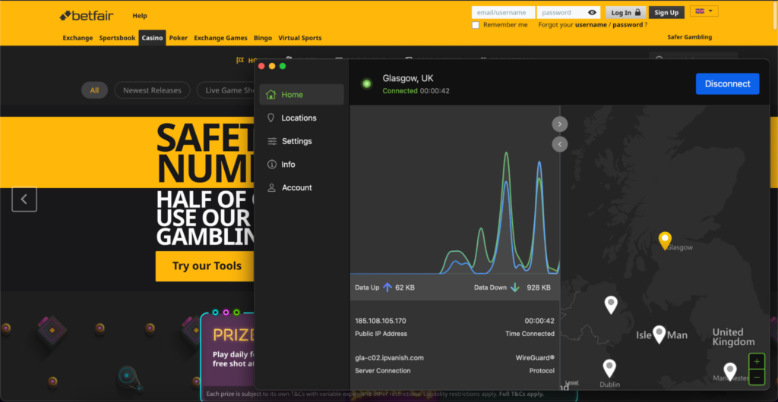The height and width of the screenshot is (402, 778).
Task: Switch to the Virtual Sports tab
Action: click(x=299, y=38)
